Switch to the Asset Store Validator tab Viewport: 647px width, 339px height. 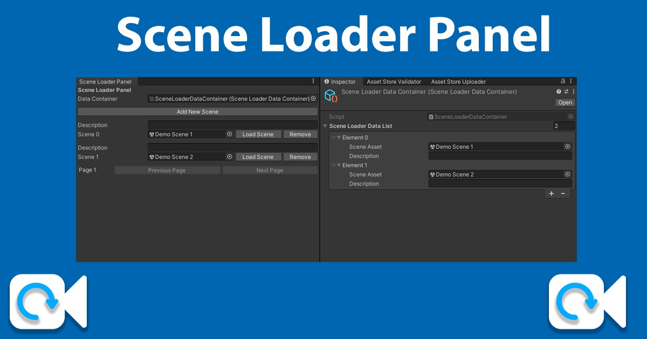coord(394,81)
